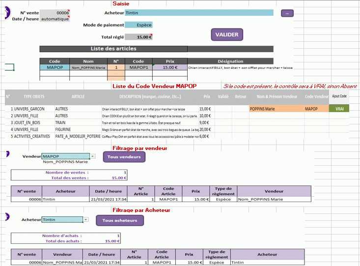Click the ARTICLE column header in vendor list
The height and width of the screenshot is (266, 360).
[78, 96]
